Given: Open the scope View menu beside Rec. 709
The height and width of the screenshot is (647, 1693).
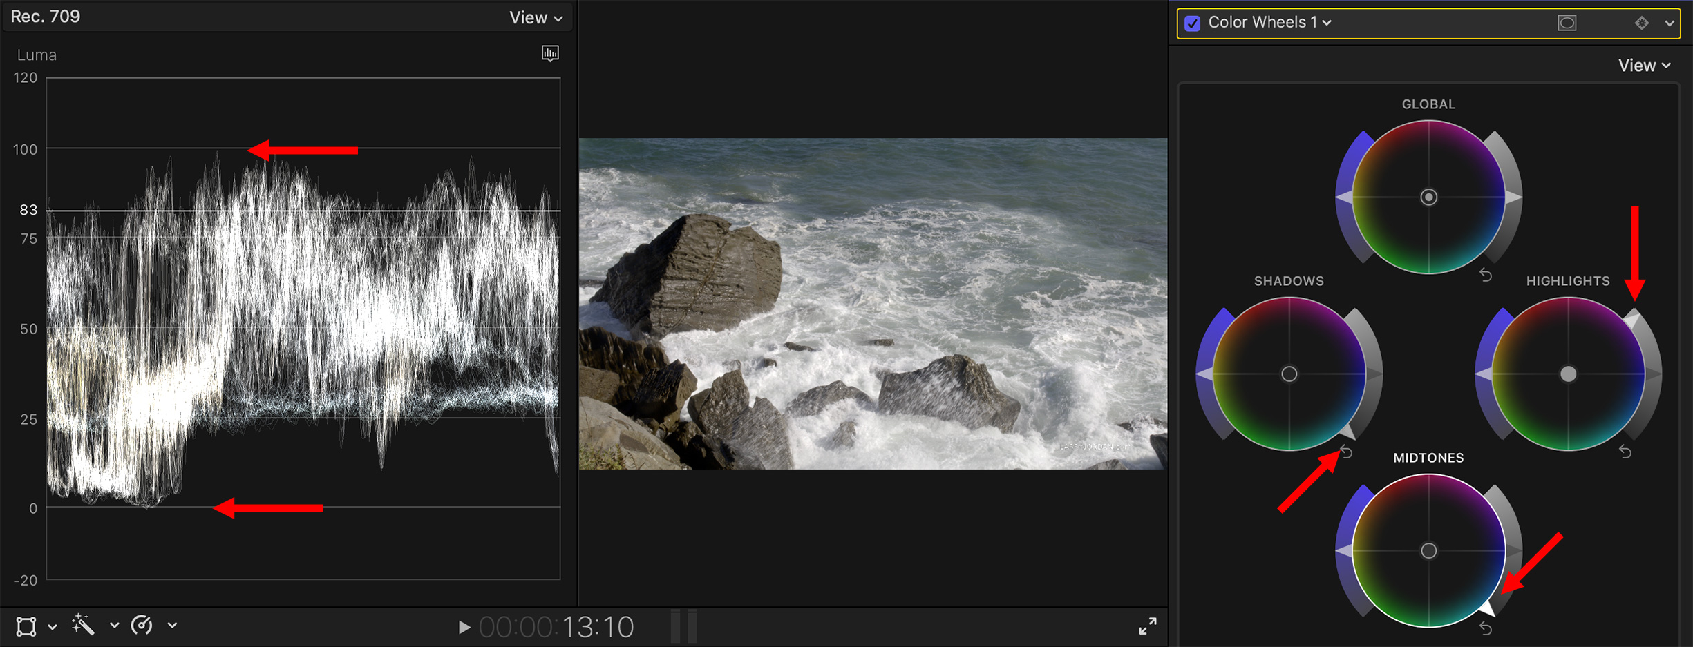Looking at the screenshot, I should click(536, 18).
